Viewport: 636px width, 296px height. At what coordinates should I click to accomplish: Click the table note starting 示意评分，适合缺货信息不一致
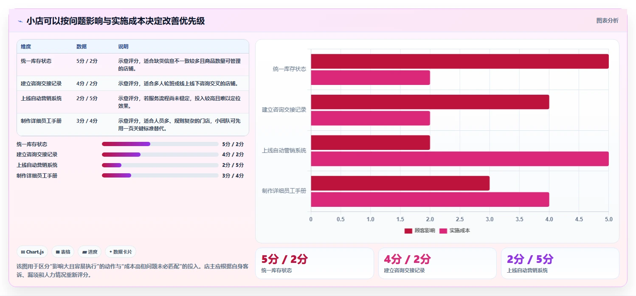pos(180,65)
